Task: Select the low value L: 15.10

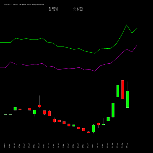Action: [x=78, y=10]
